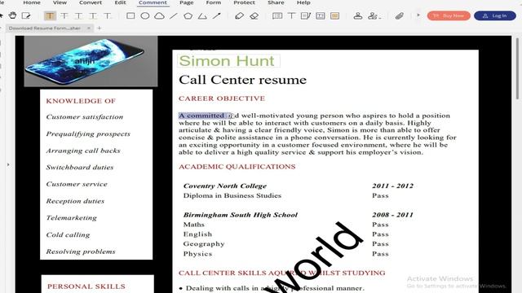The width and height of the screenshot is (522, 293).
Task: Select the Eraser tool
Action: pyautogui.click(x=254, y=15)
